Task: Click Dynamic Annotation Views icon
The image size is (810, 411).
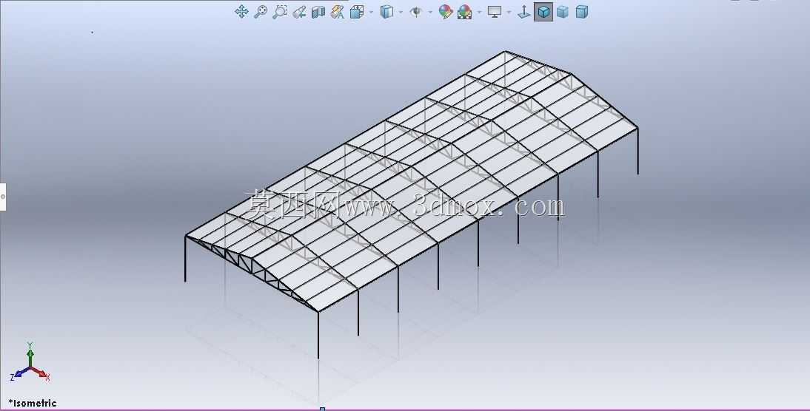Action: coord(338,11)
